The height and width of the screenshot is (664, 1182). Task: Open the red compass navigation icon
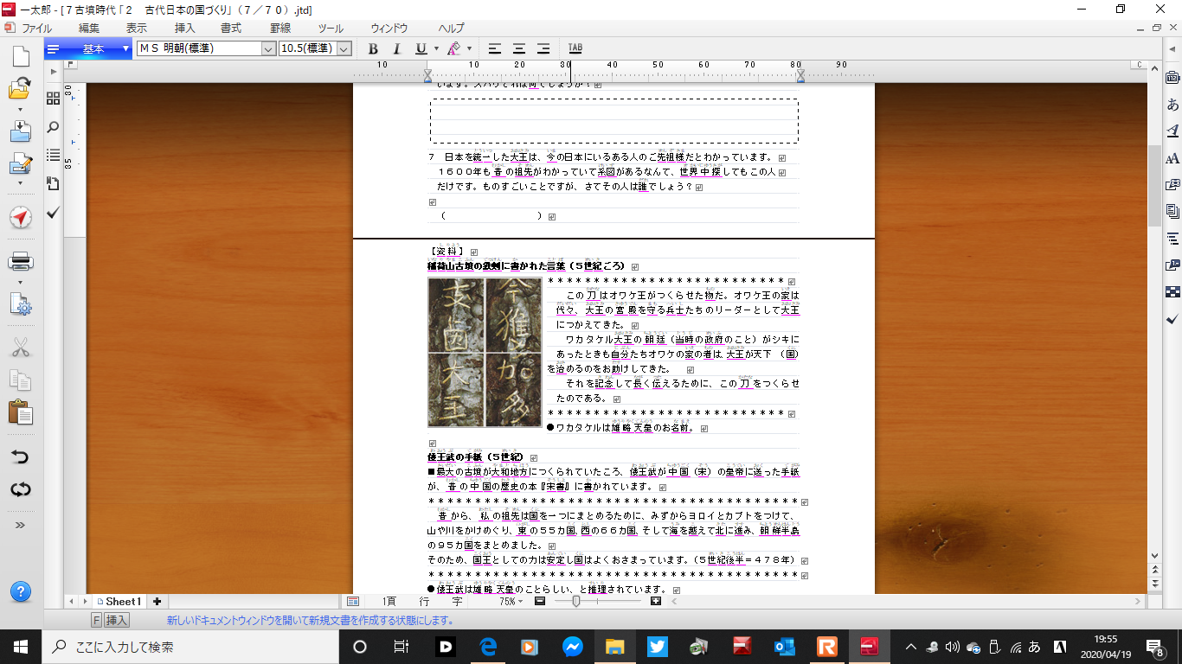click(21, 217)
